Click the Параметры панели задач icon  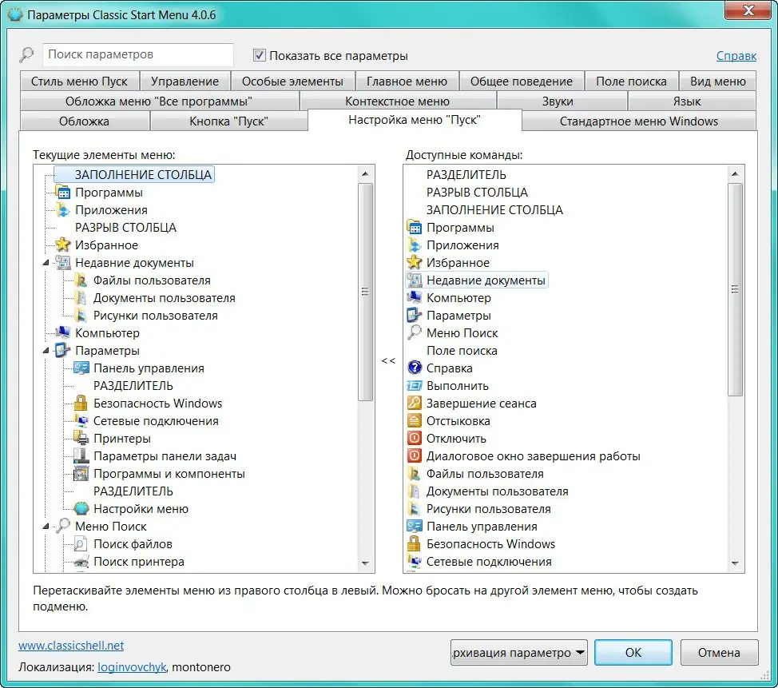pyautogui.click(x=81, y=455)
